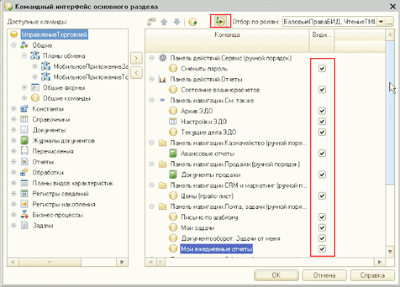
Task: Collapse the Планы обмена node
Action: click(24, 56)
